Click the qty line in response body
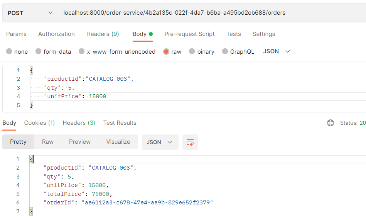 (x=59, y=177)
